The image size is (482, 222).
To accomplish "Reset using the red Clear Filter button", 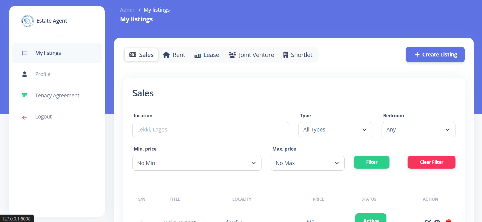I will (x=431, y=162).
